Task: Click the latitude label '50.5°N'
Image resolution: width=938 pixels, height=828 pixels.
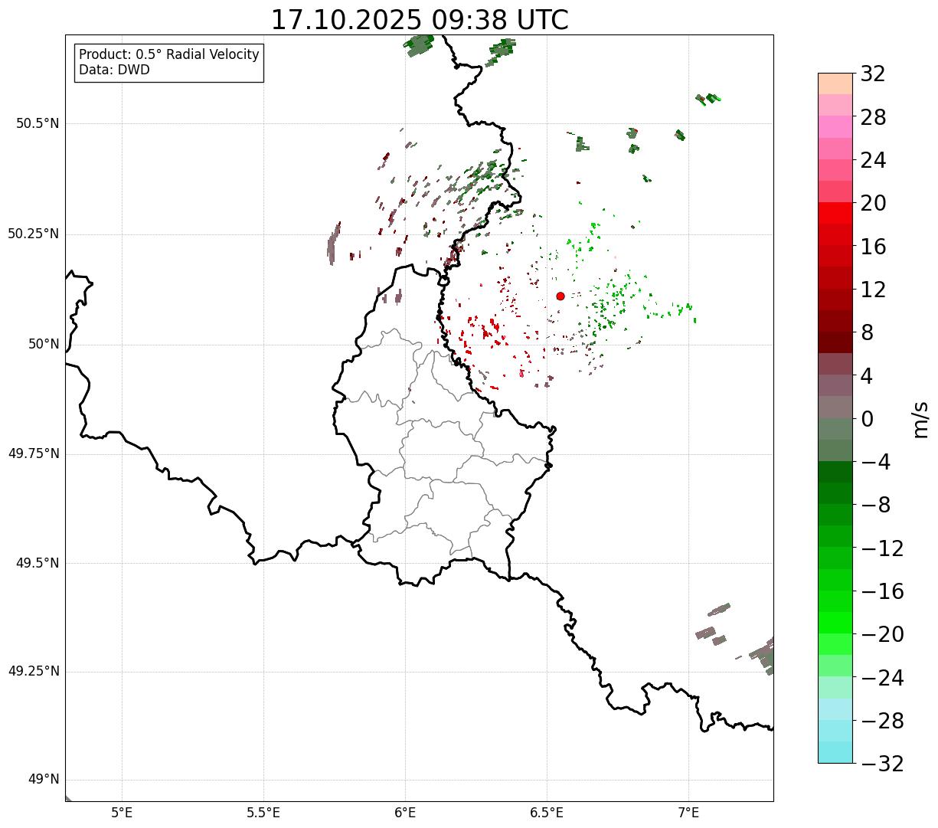Action: (38, 123)
